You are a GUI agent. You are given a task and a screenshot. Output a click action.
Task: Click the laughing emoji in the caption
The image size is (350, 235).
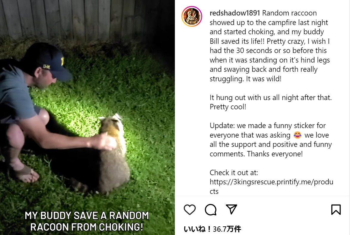point(297,135)
